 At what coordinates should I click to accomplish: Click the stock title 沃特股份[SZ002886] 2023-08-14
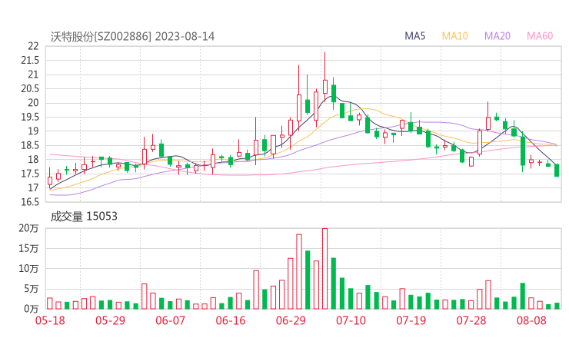132,36
